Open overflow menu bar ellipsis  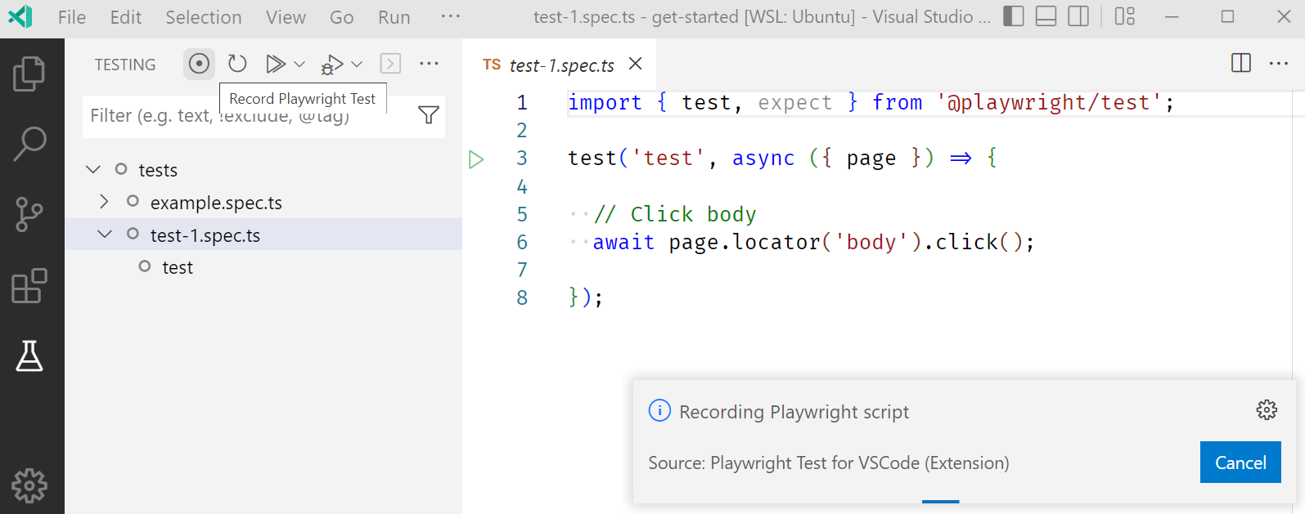[450, 16]
